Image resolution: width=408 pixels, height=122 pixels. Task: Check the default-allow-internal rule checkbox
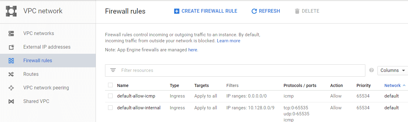point(110,108)
